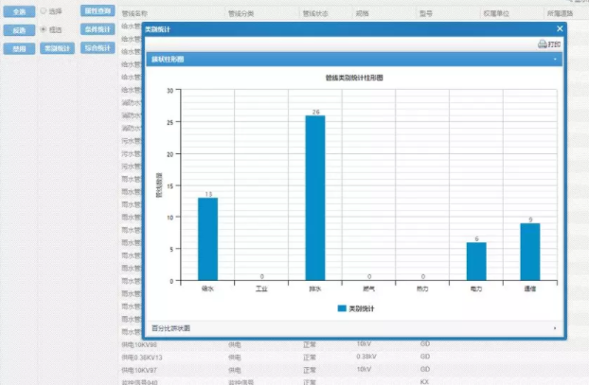Screen dimensions: 589x385
Task: Expand the 百分比饼状图 panel arrow
Action: pos(555,328)
